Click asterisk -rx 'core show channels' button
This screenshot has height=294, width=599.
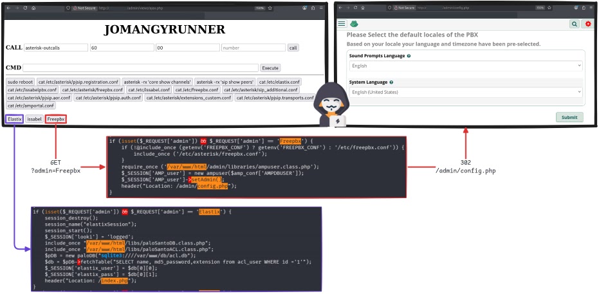pos(158,82)
